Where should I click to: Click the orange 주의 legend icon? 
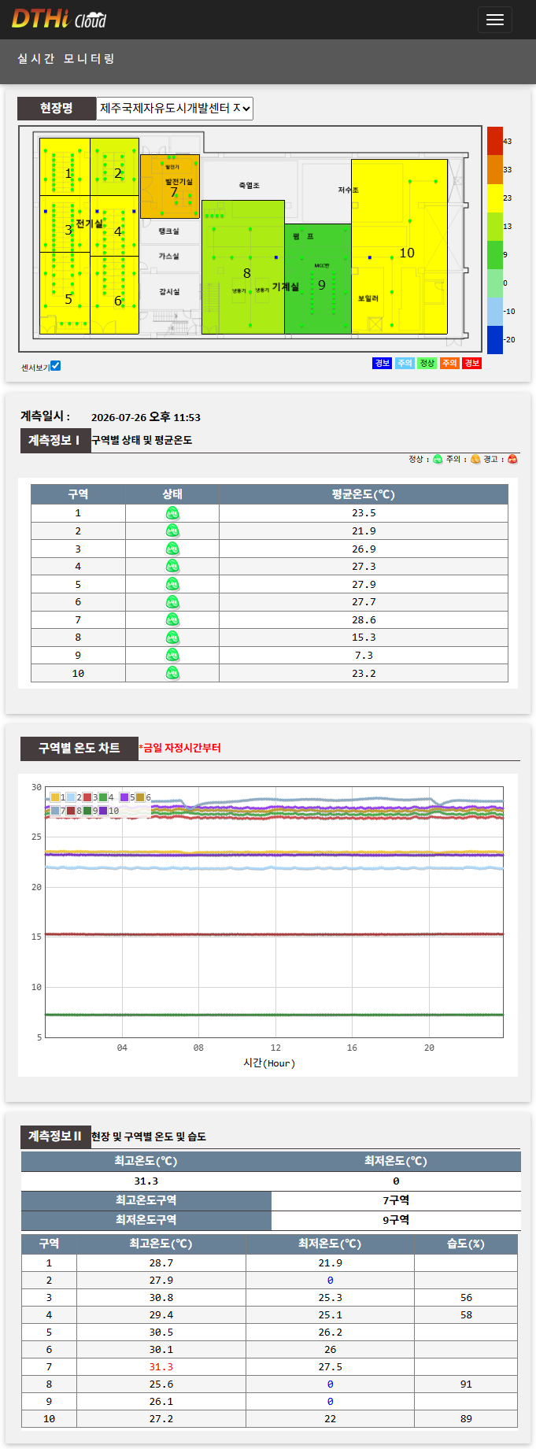(475, 460)
